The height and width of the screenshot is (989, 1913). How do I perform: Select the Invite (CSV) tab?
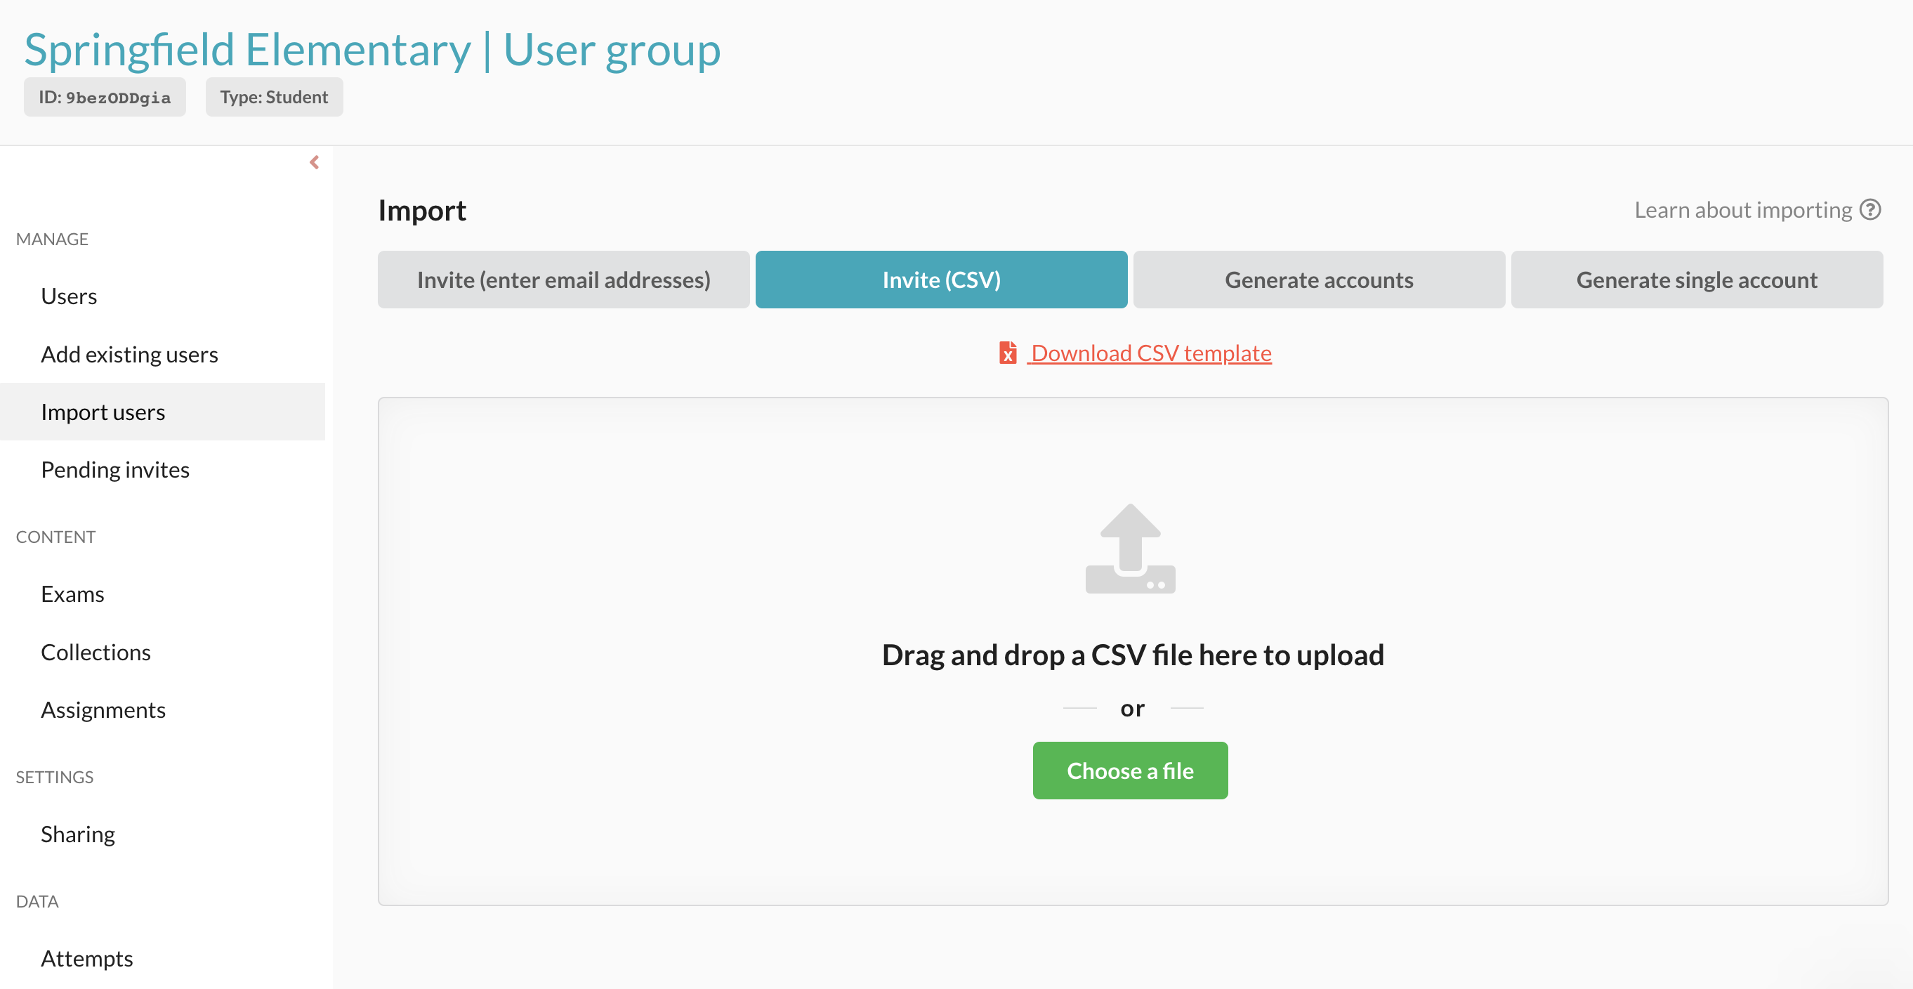pyautogui.click(x=941, y=280)
